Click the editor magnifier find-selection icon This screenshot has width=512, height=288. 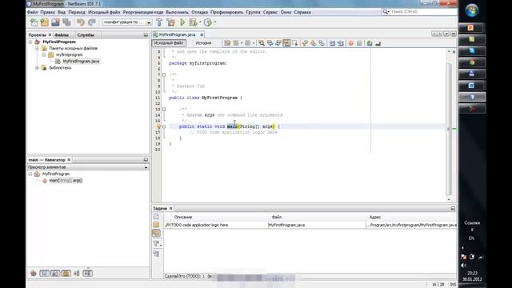point(262,43)
